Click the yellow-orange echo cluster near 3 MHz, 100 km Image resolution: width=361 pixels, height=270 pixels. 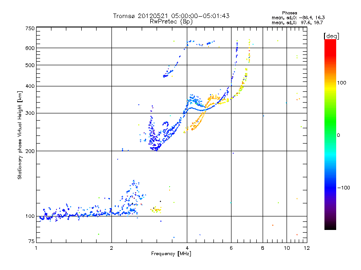pyautogui.click(x=156, y=210)
